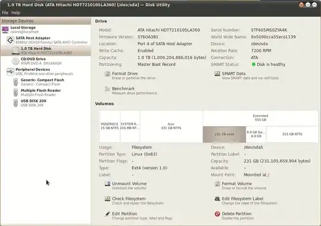The image size is (321, 226).
Task: Select the PQSERVICE 15 GB NTFS partition
Action: [109, 126]
